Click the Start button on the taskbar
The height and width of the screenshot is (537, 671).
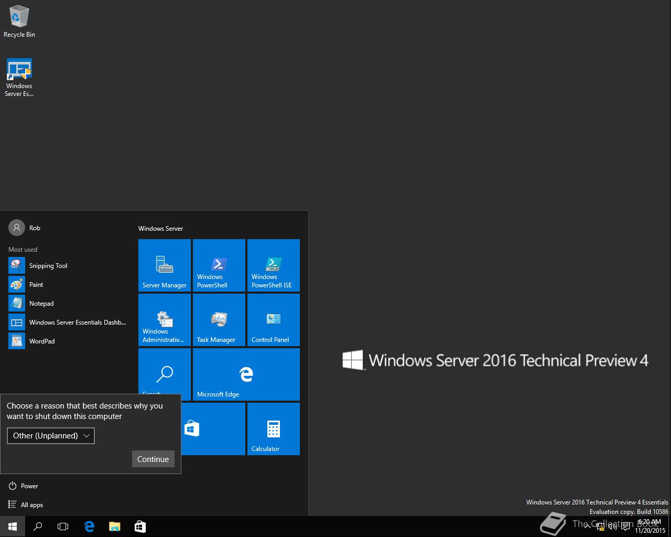click(13, 527)
